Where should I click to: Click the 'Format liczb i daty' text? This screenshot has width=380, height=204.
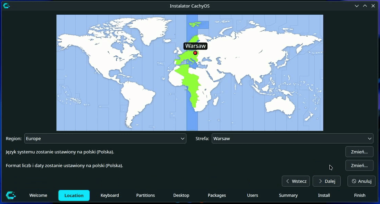[64, 165]
